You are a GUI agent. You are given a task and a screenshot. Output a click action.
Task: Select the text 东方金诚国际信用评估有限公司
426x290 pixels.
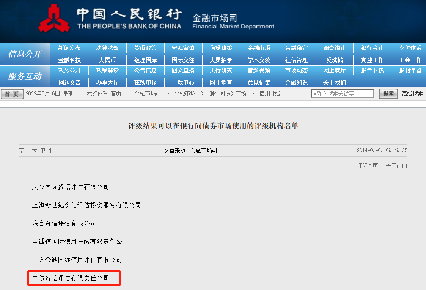77,260
